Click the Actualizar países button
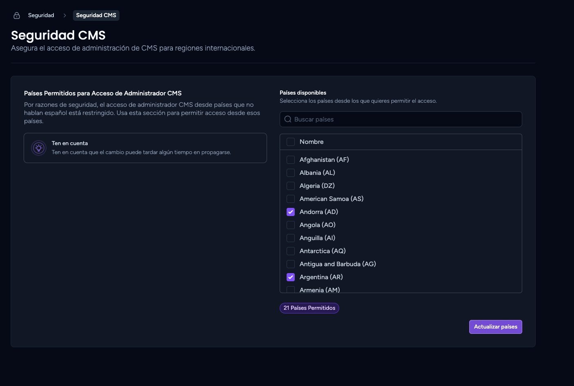The width and height of the screenshot is (574, 386). click(x=495, y=327)
